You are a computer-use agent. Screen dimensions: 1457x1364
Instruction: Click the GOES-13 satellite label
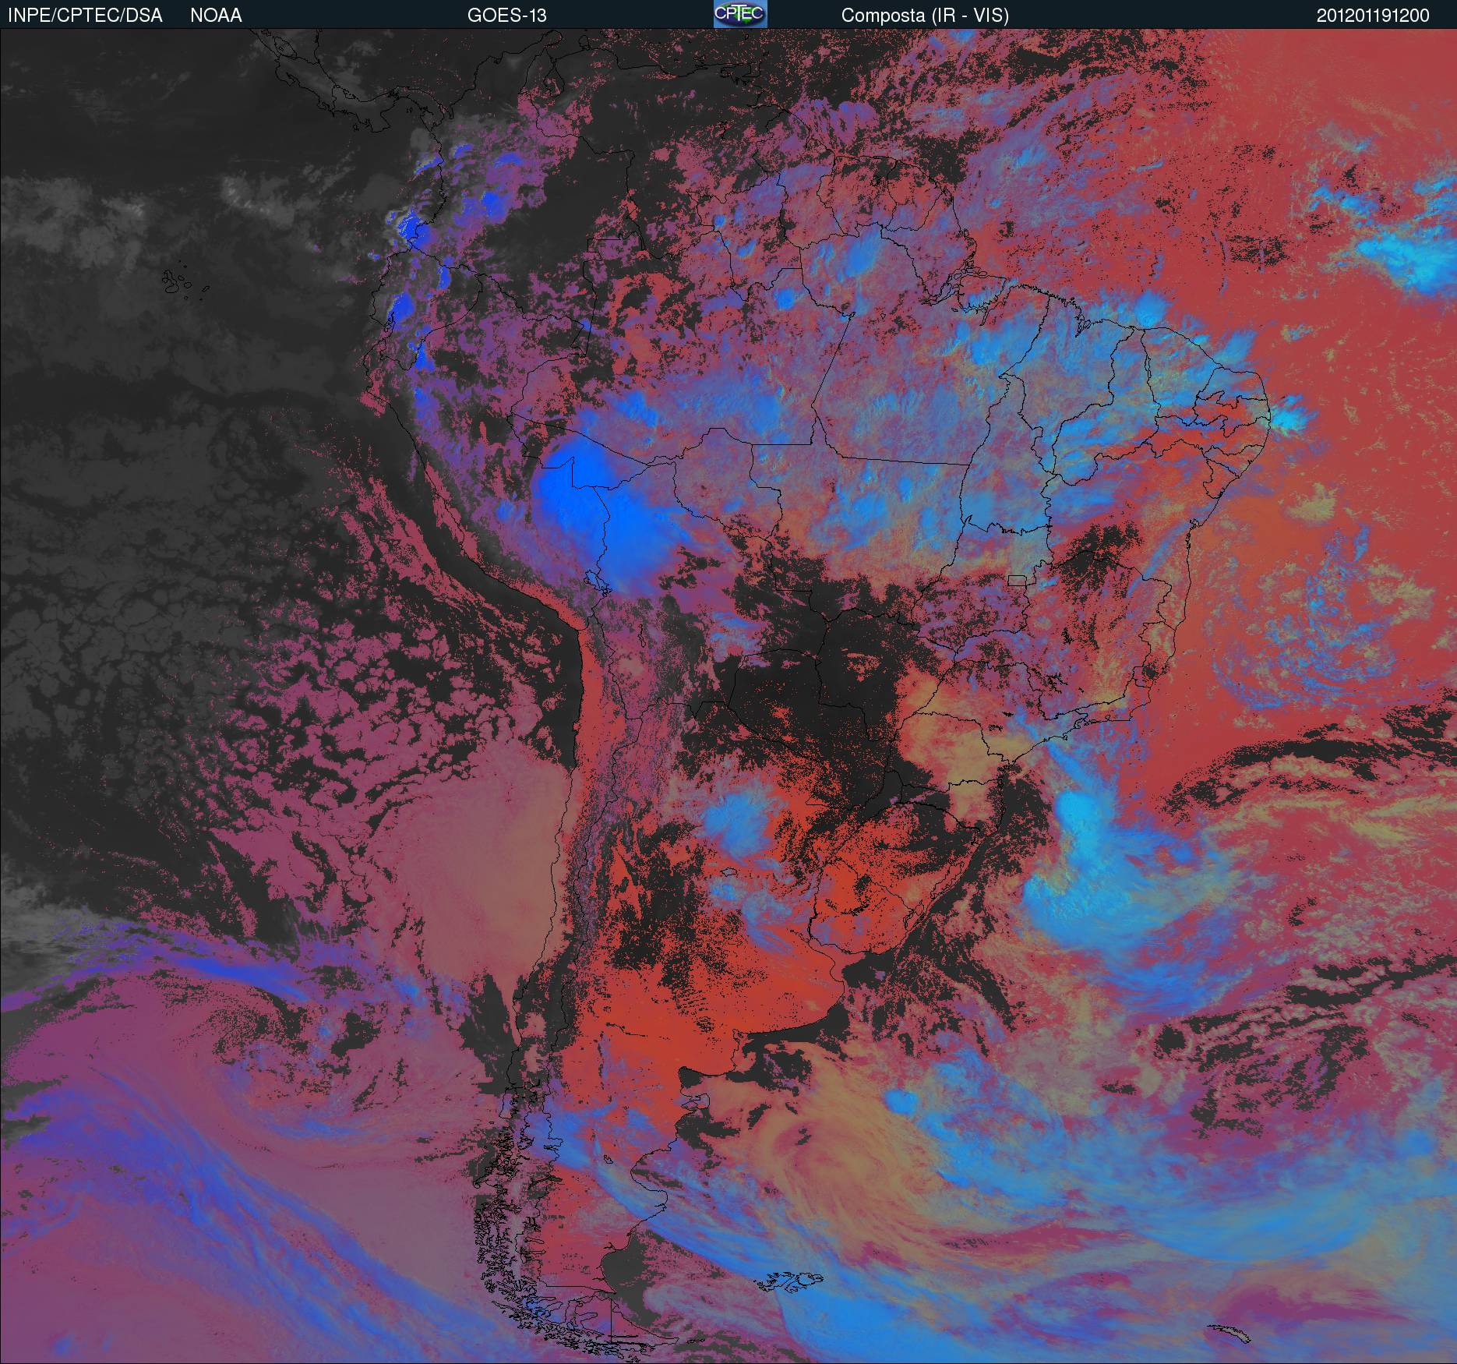coord(506,16)
